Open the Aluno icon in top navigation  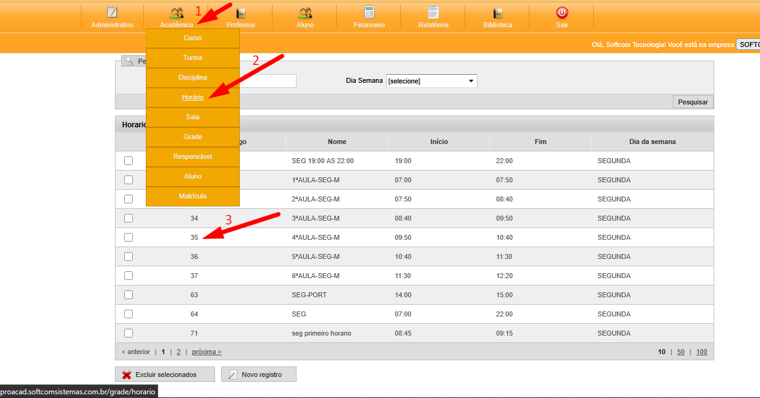tap(305, 13)
